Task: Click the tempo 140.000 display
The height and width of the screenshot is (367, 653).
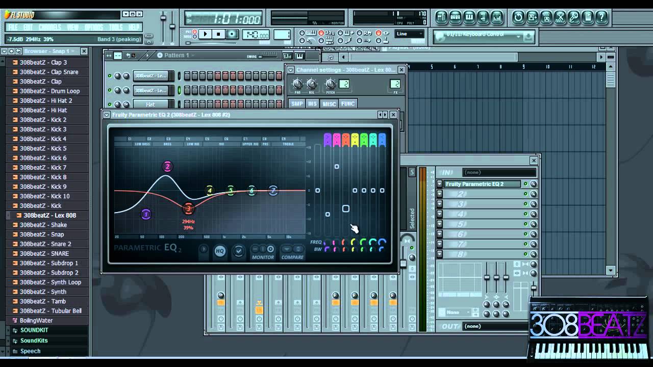Action: (x=256, y=35)
